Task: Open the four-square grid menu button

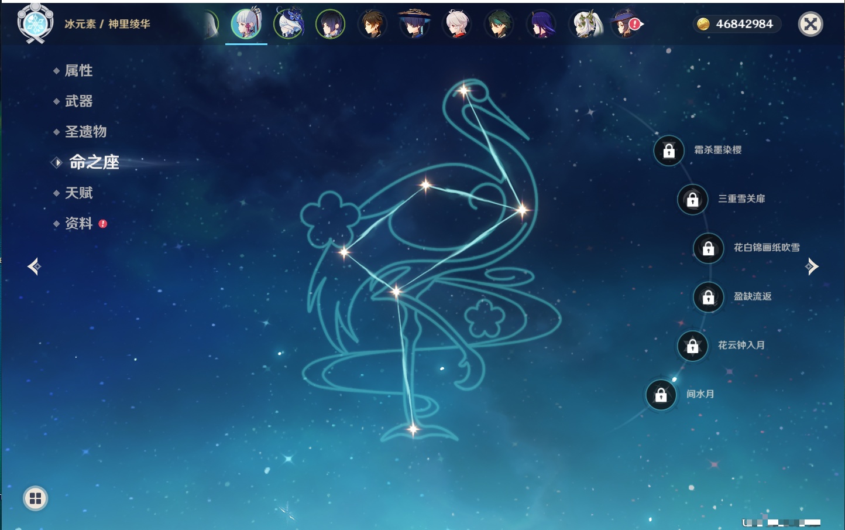Action: [x=35, y=498]
